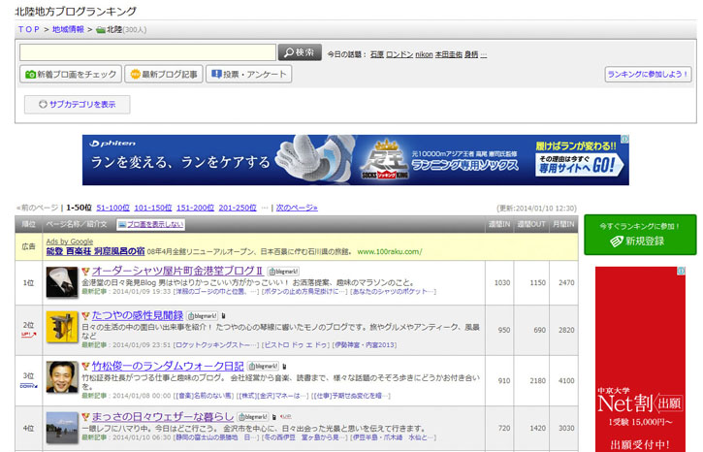Click the trophy icon beside 竹松俊一のランダムウォーク日記
Screen dimensions: 703x452
[85, 367]
